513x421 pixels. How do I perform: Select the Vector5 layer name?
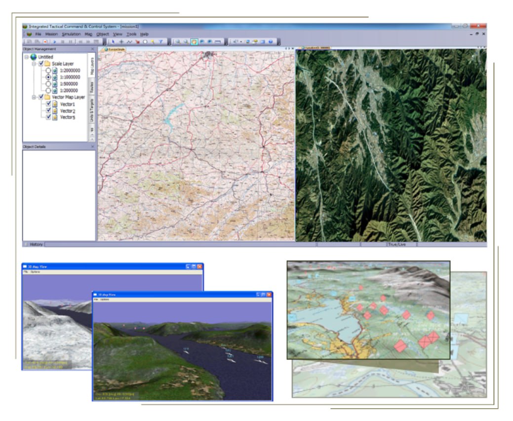click(68, 117)
